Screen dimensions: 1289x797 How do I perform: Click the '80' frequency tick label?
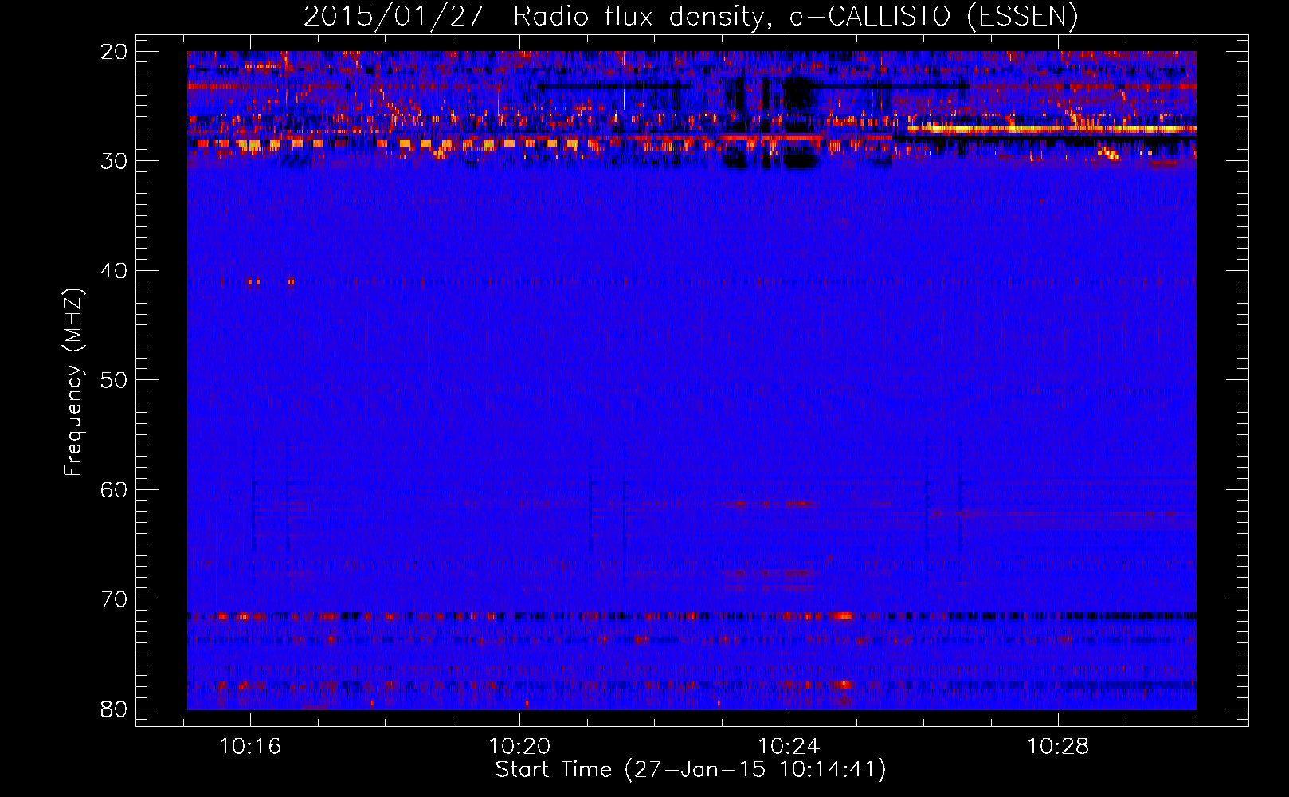(x=114, y=709)
